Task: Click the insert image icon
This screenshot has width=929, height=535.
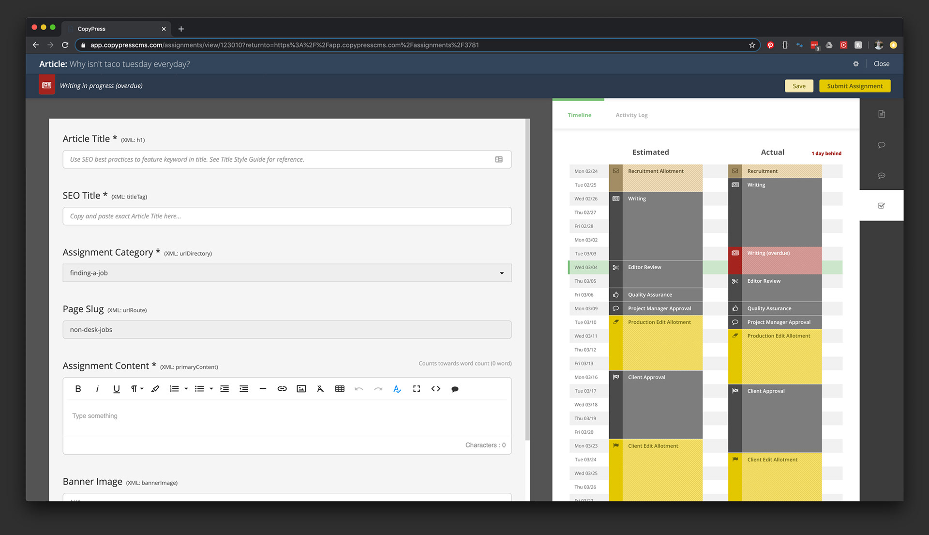Action: tap(301, 389)
